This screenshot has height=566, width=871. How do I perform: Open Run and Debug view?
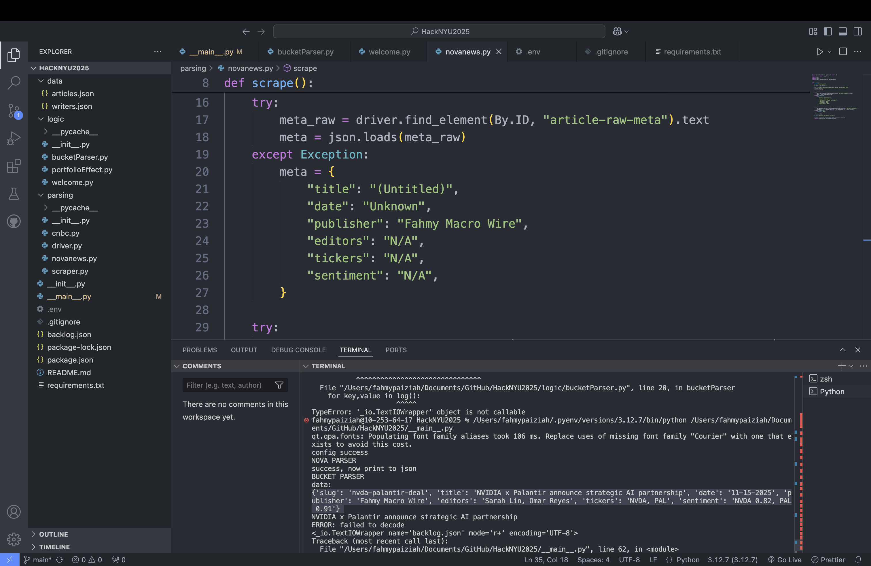(14, 138)
